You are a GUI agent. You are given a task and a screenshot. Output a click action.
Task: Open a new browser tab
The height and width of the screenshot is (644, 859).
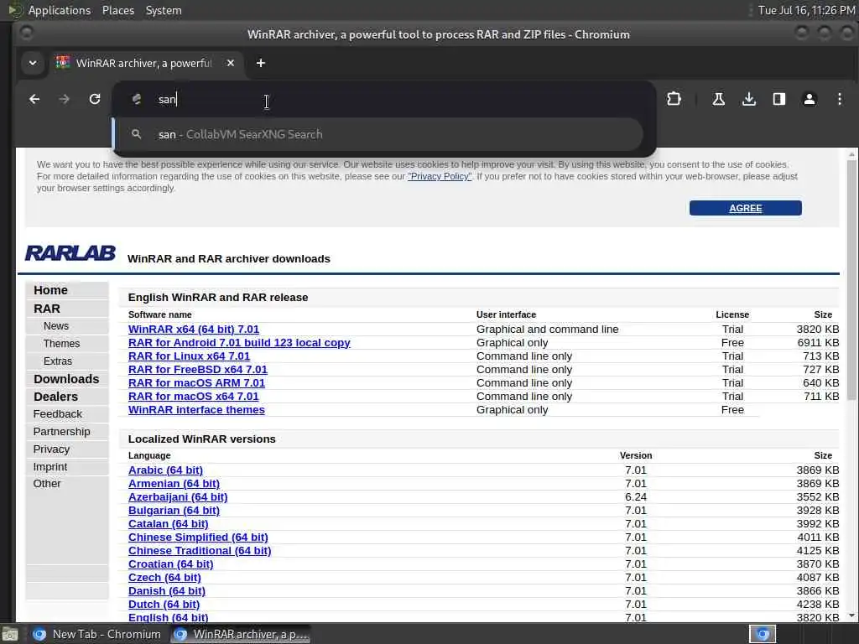coord(261,63)
